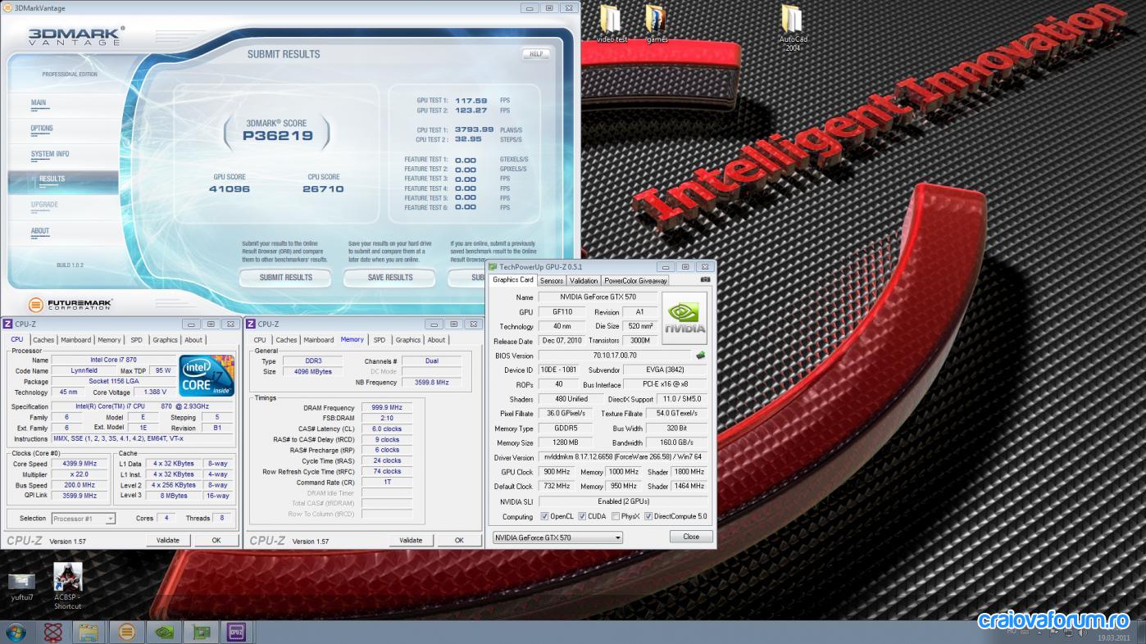The image size is (1146, 644).
Task: Open the Processor #1 selection dropdown
Action: point(83,519)
